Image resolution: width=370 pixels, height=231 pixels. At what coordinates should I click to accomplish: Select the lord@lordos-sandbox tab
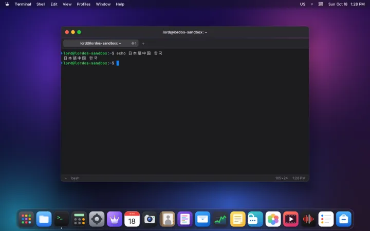tap(101, 43)
